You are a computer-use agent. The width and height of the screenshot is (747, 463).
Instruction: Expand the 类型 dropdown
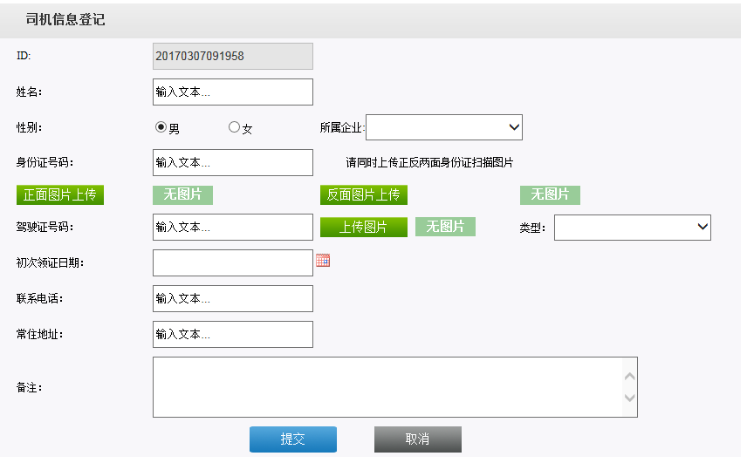tap(632, 228)
